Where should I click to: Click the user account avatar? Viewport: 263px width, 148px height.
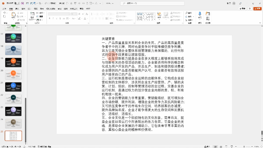234,3
